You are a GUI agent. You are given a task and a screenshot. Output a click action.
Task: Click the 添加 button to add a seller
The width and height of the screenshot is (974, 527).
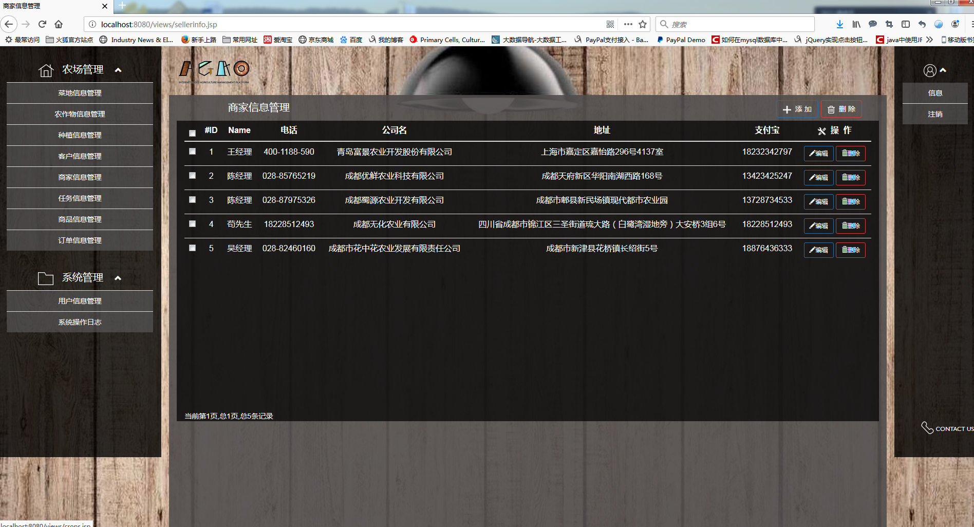[797, 109]
